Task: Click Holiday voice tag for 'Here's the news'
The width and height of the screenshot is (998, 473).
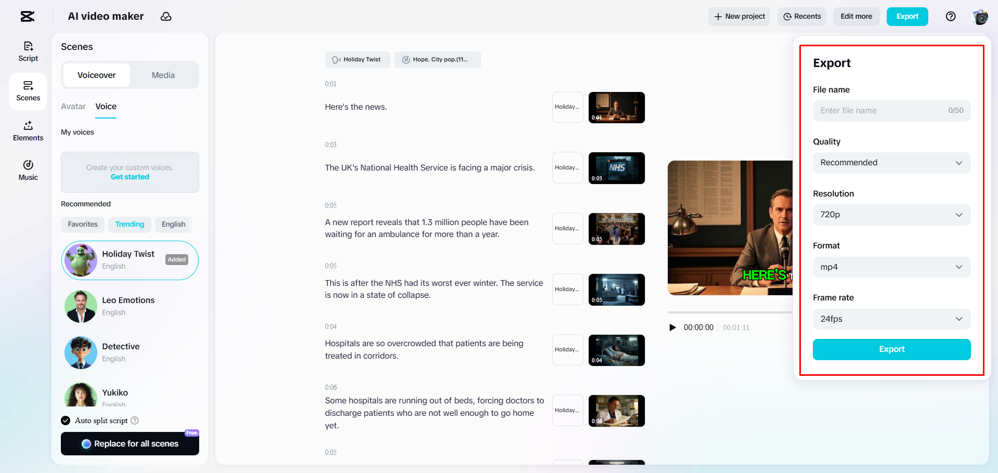Action: click(567, 107)
